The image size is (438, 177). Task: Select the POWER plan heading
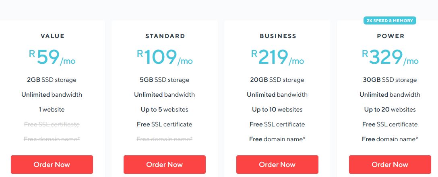(390, 36)
